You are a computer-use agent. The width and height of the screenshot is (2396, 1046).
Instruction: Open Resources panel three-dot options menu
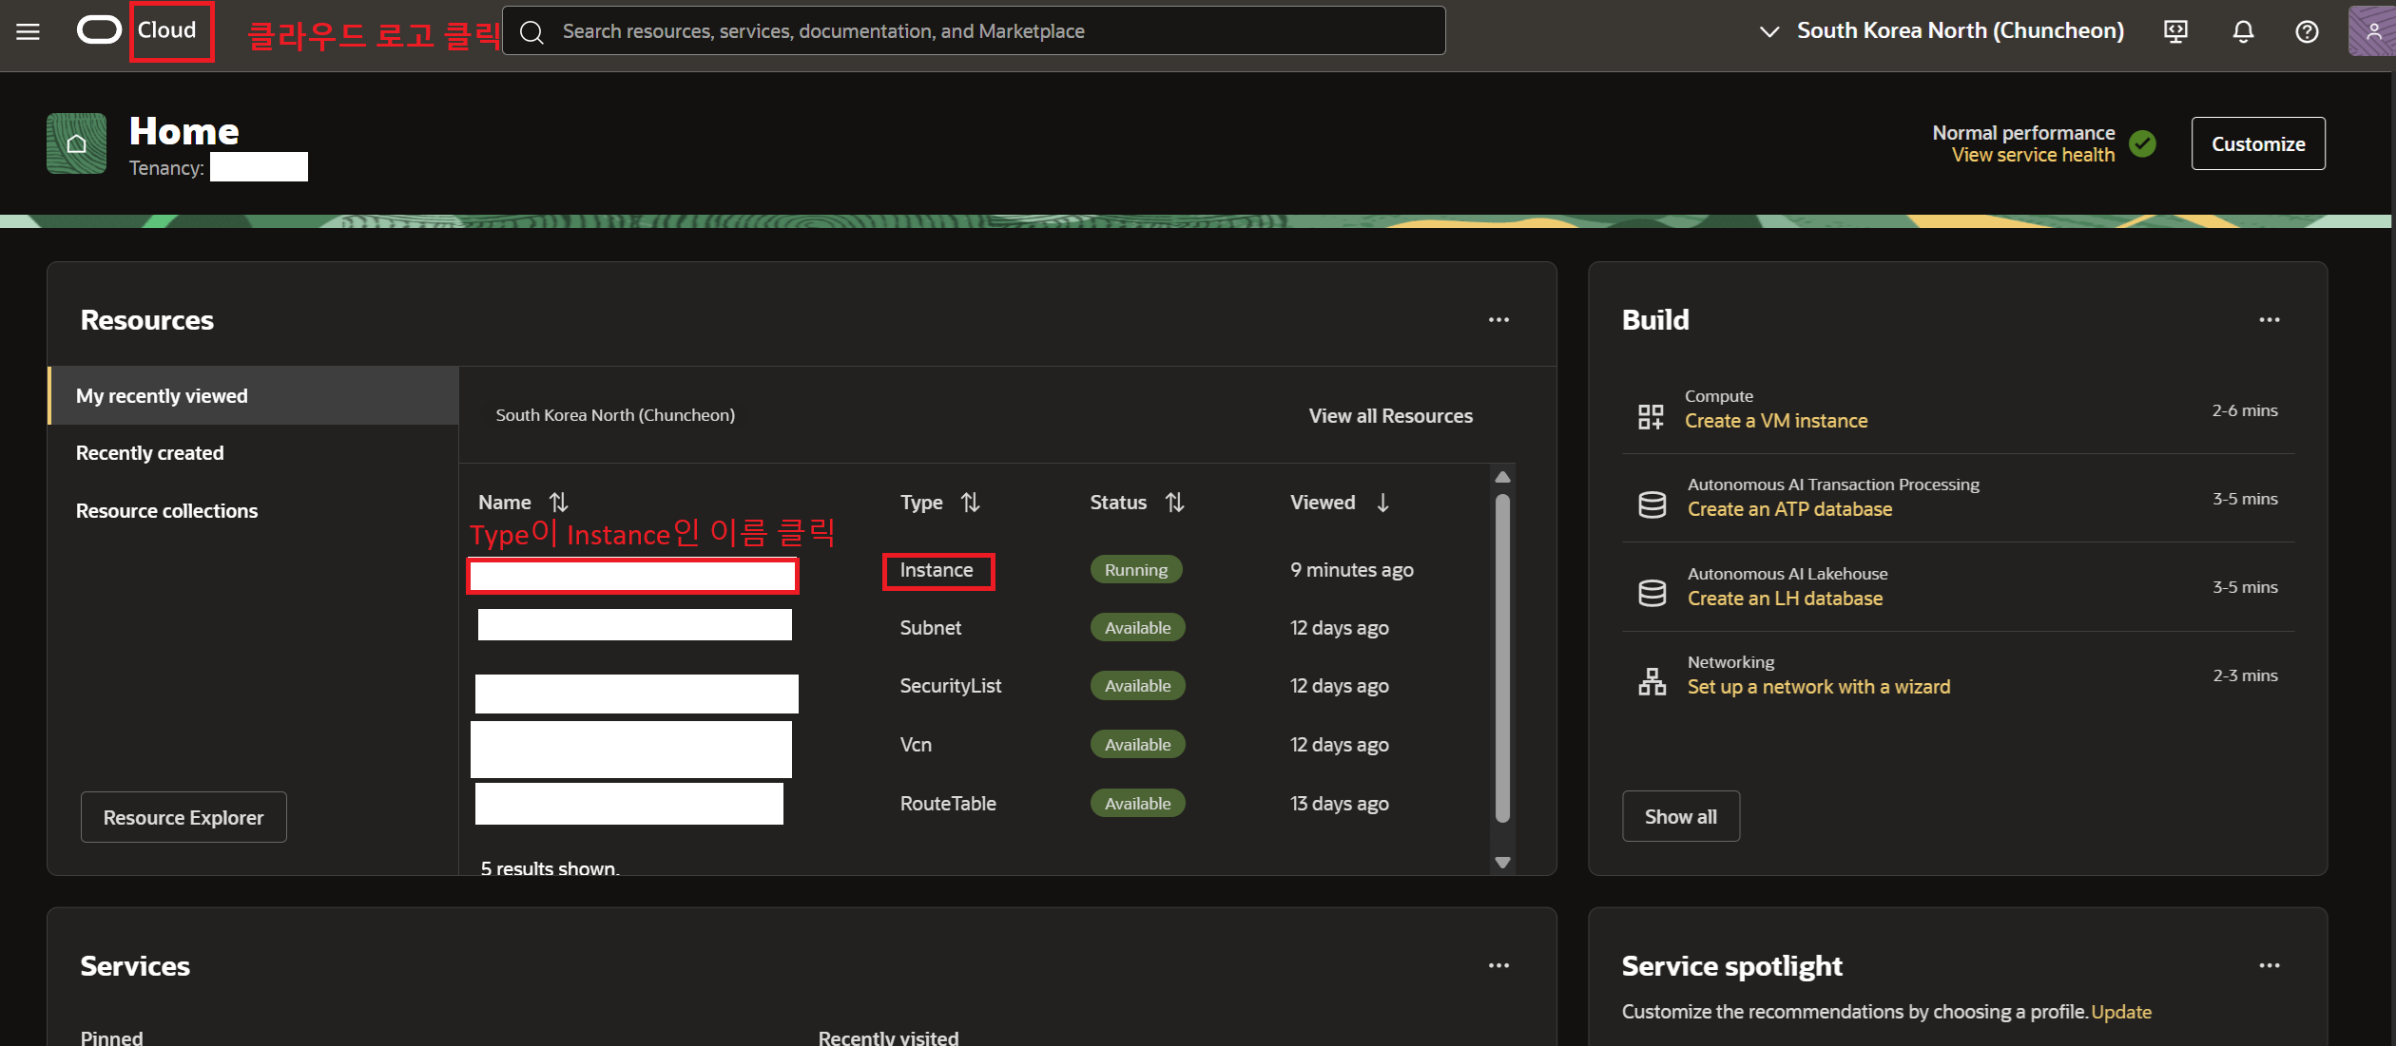(1498, 320)
